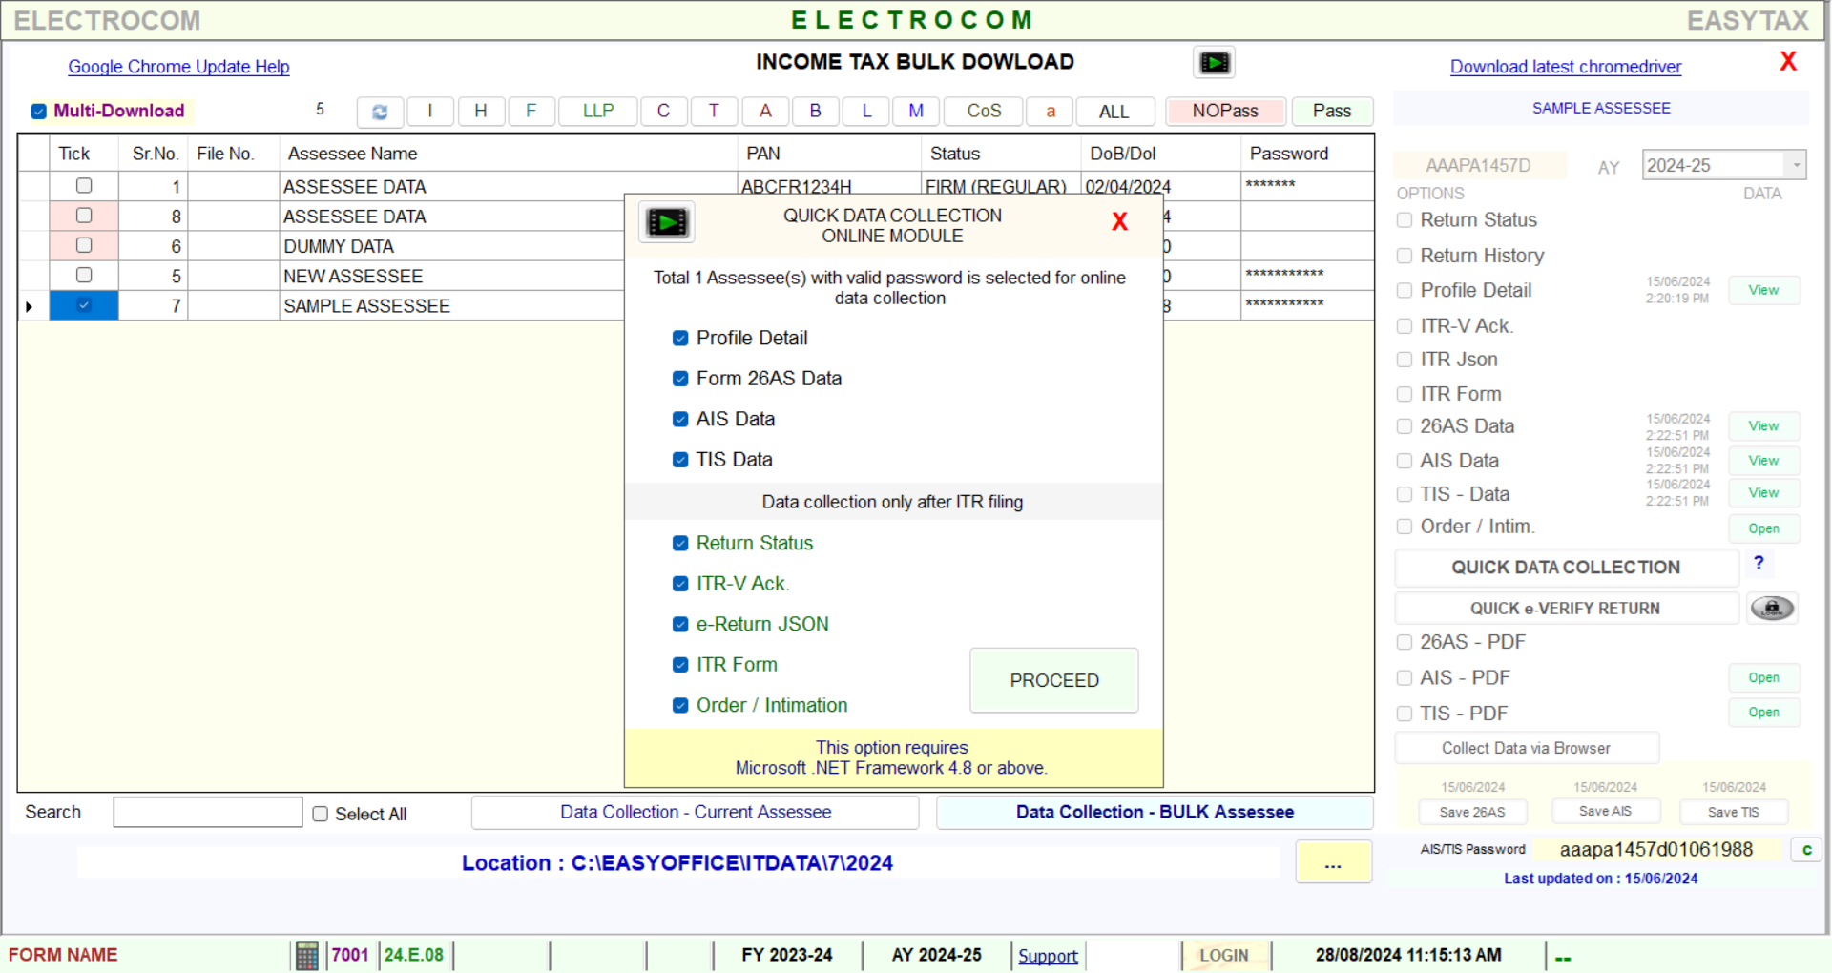Open the AY 2024-25 dropdown

1796,165
